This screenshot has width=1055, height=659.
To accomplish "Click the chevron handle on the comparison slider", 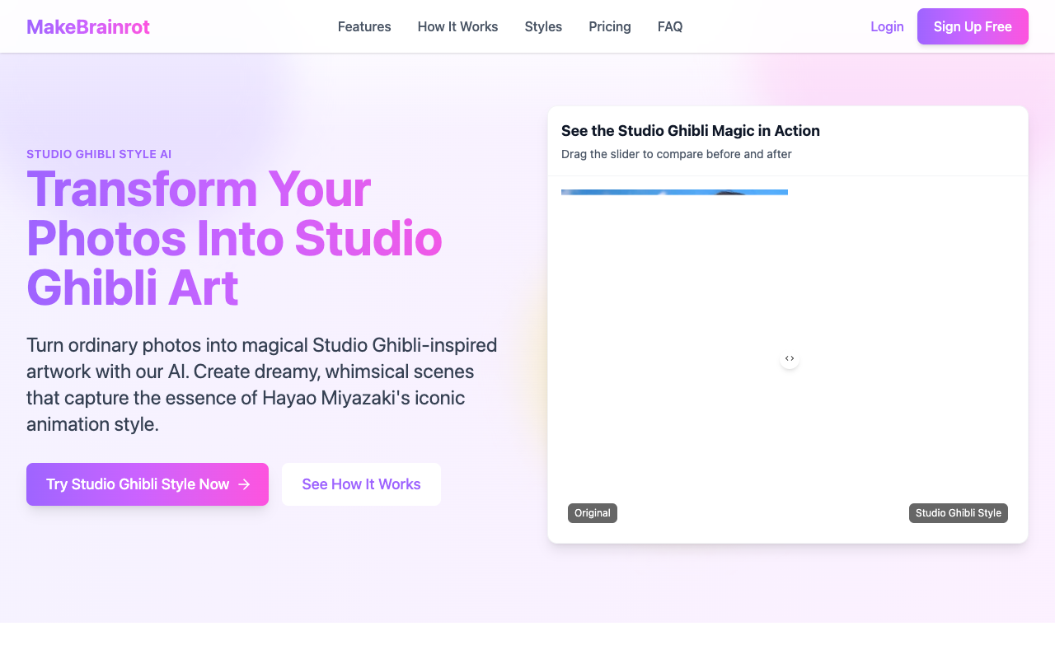I will (x=789, y=358).
